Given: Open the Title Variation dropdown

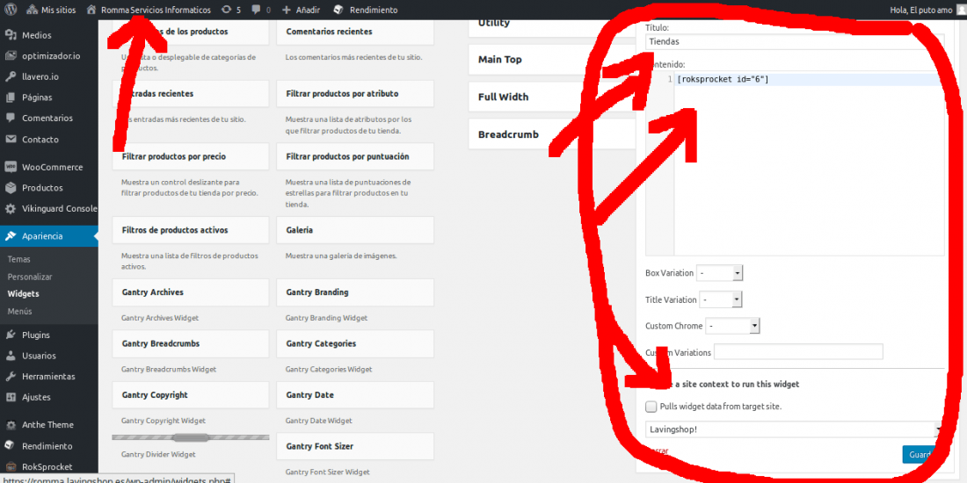Looking at the screenshot, I should click(720, 299).
